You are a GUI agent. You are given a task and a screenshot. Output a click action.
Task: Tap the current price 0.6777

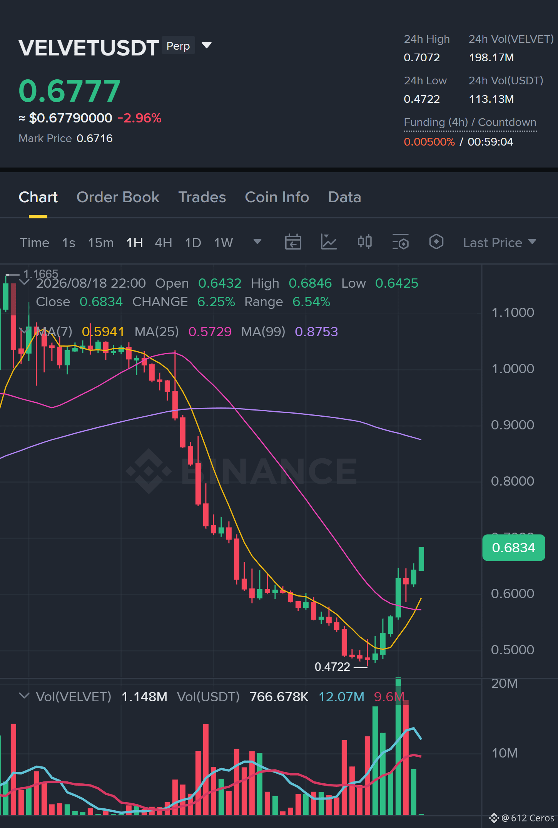(x=69, y=91)
